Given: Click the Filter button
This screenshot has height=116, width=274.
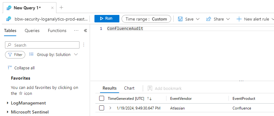Looking at the screenshot, I should (15, 55).
